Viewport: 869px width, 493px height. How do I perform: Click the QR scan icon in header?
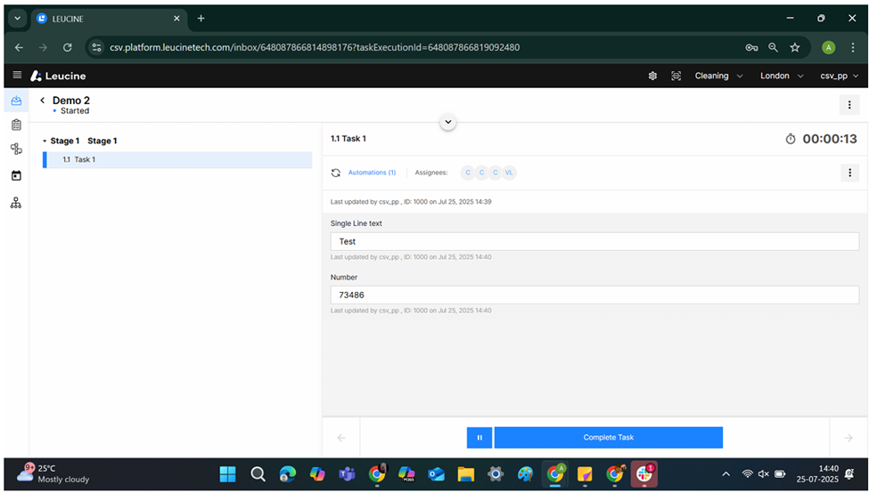pos(676,76)
